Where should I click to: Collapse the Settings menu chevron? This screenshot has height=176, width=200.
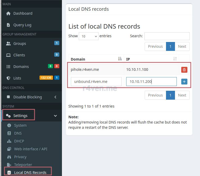click(55, 116)
